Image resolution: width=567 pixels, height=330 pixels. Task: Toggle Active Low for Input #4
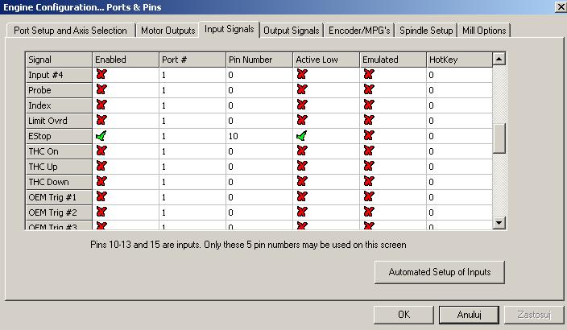click(302, 74)
